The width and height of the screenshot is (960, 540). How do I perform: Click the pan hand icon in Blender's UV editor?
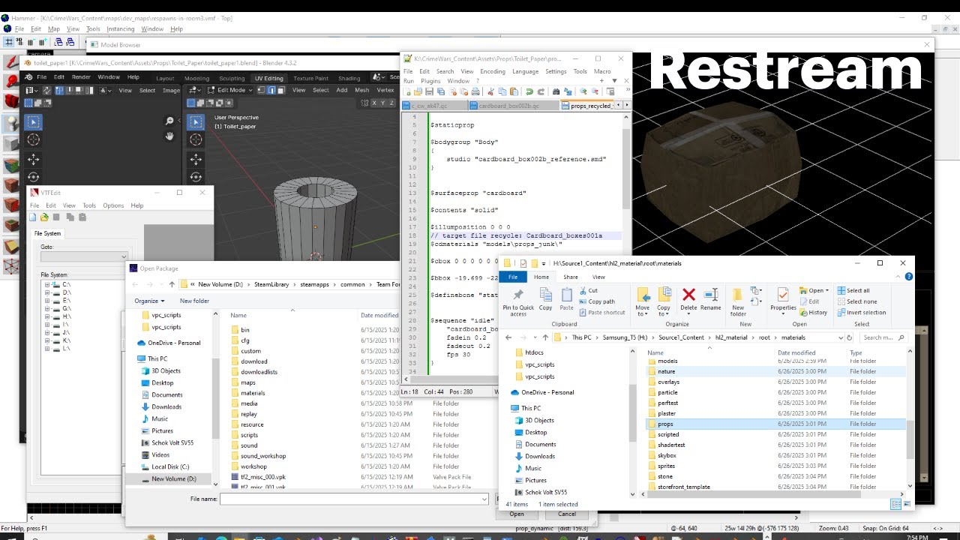pos(169,136)
